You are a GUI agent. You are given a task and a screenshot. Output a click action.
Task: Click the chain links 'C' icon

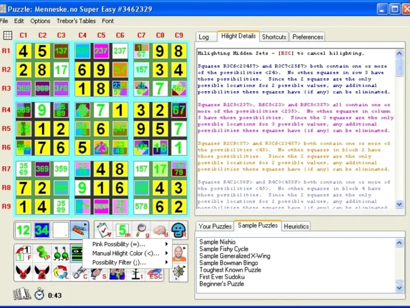click(x=79, y=274)
